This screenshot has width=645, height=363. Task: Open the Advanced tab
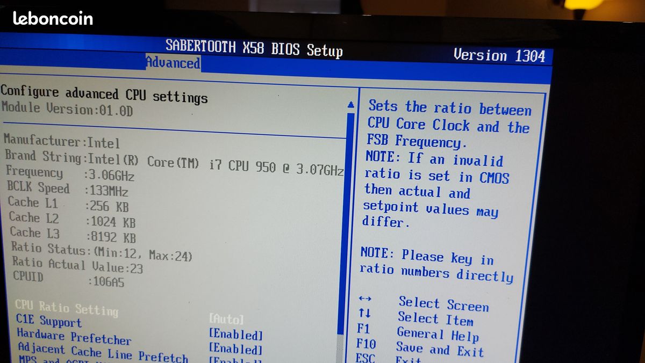173,63
